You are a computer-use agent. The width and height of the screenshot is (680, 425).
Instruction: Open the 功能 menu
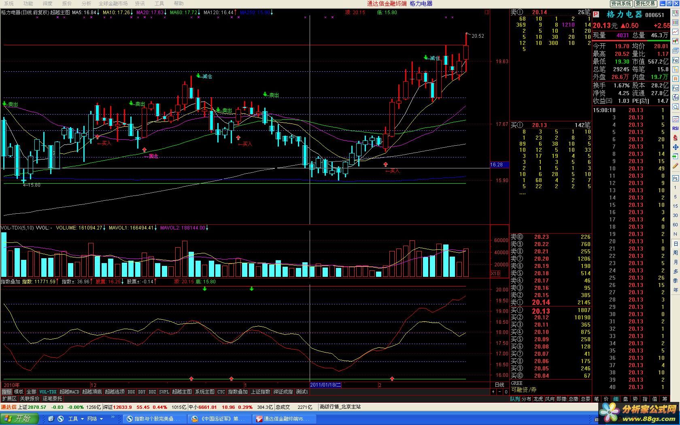click(x=28, y=3)
